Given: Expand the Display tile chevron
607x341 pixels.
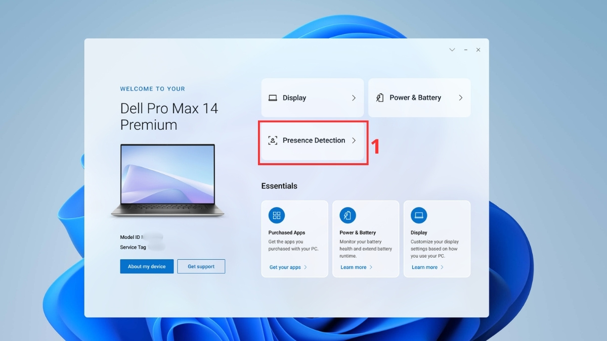Looking at the screenshot, I should (x=354, y=98).
